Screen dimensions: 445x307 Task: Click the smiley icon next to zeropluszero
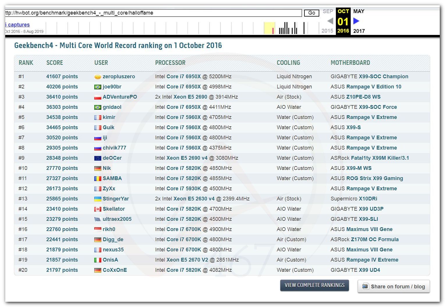click(97, 77)
